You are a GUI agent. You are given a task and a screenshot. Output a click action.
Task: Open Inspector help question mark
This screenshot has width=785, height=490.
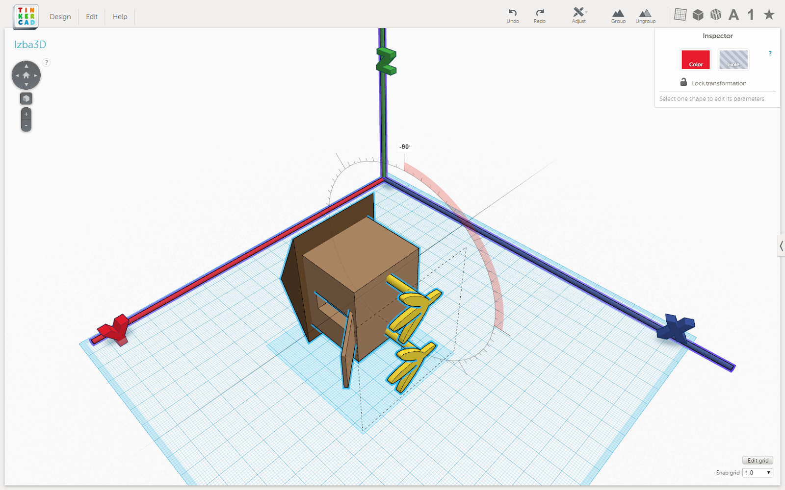(x=770, y=53)
